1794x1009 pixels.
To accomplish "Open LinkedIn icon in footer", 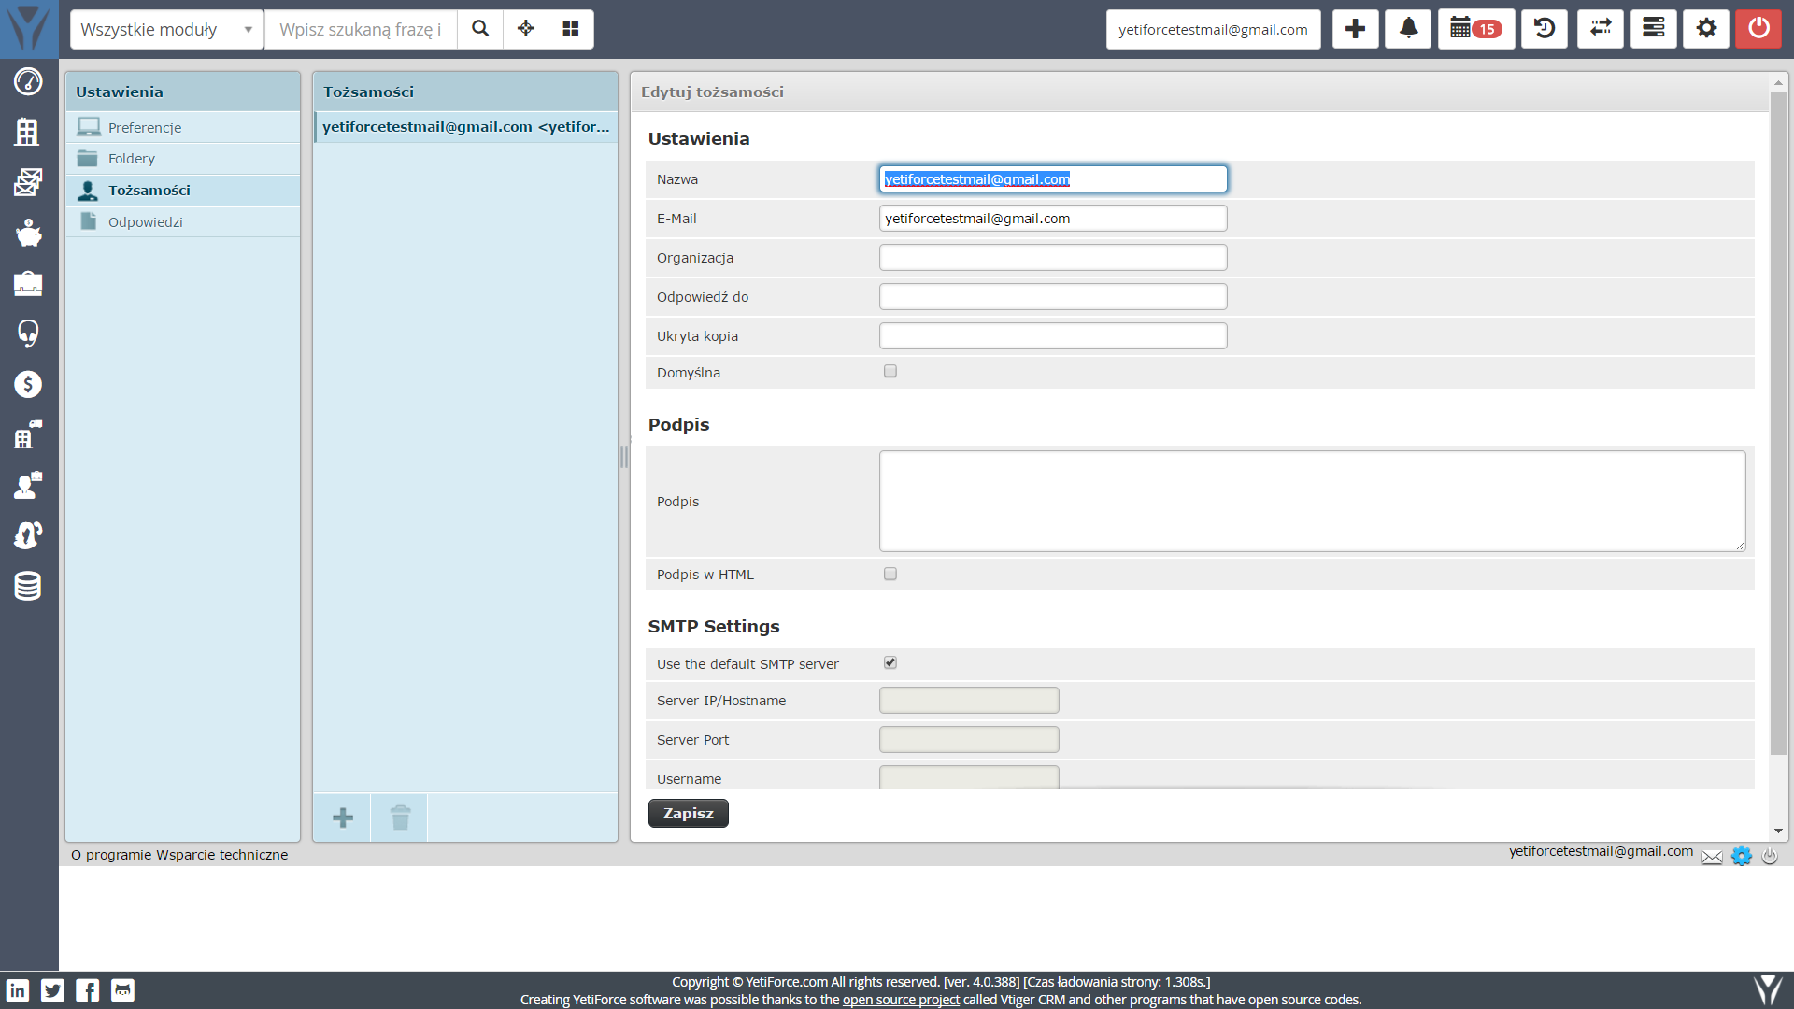I will pyautogui.click(x=18, y=990).
